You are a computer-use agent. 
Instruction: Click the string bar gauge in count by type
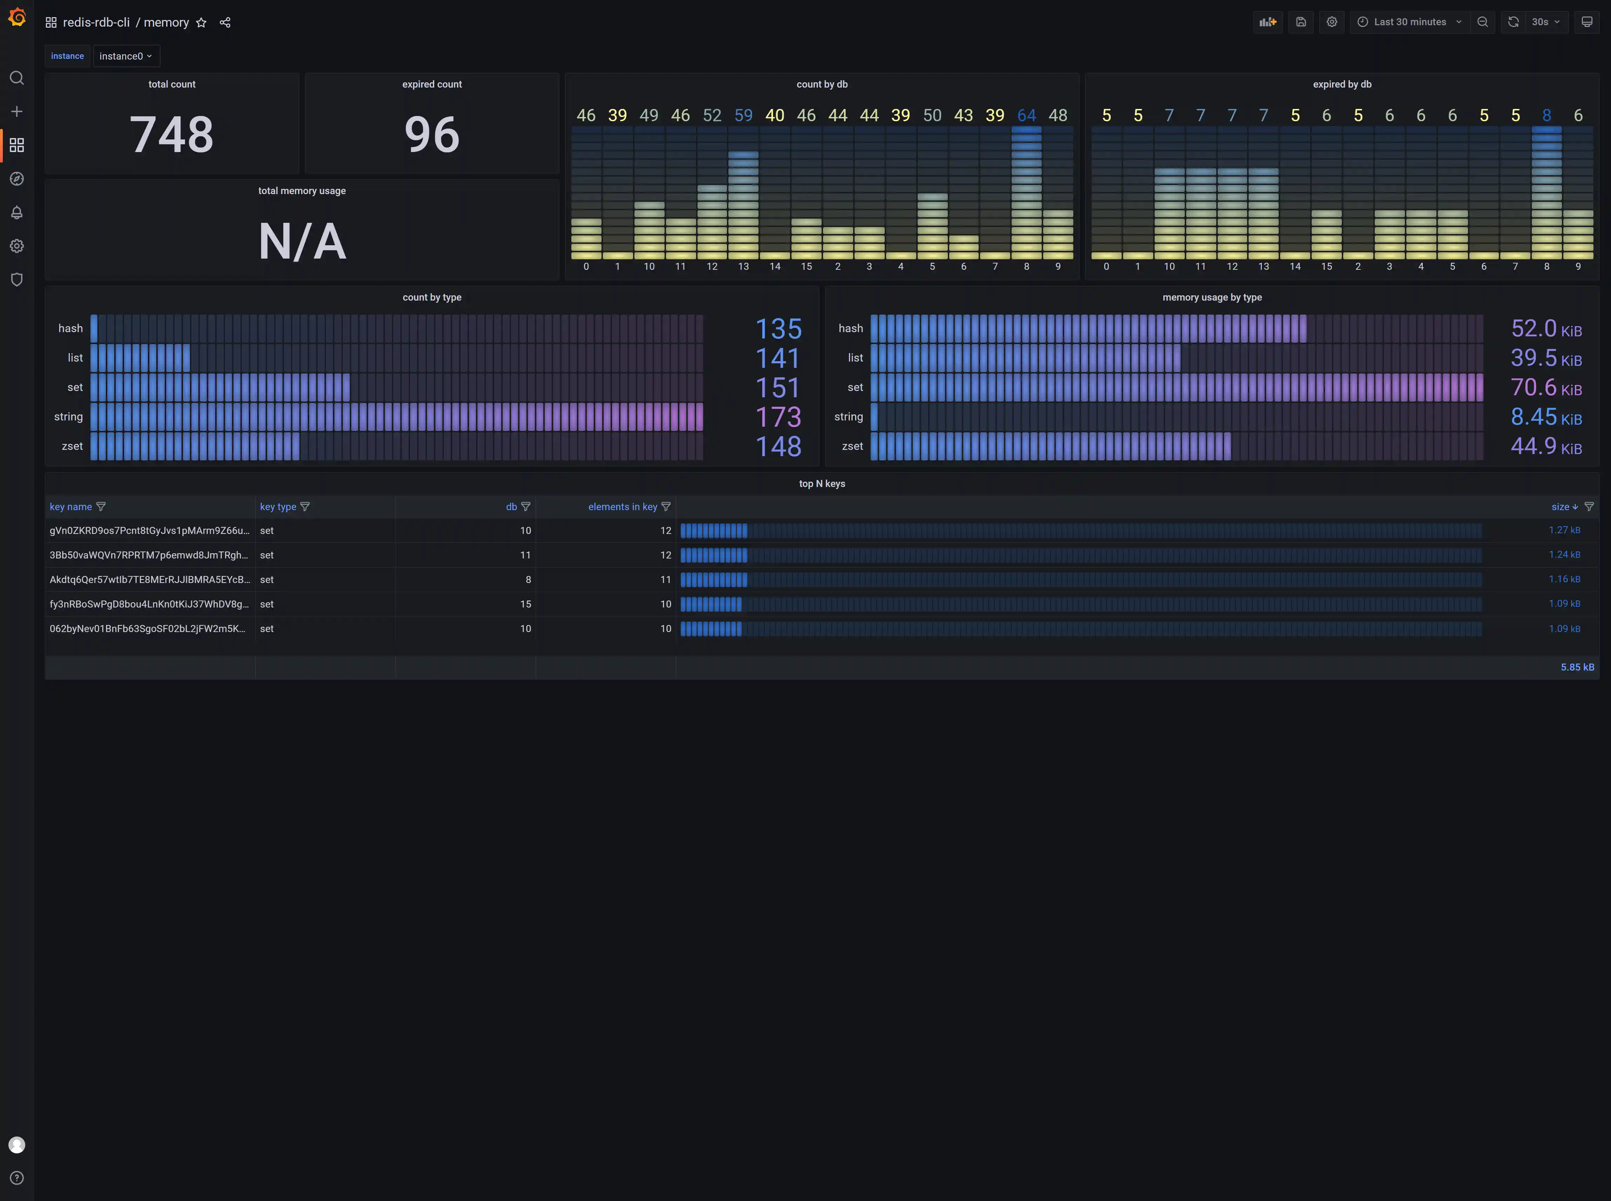click(x=396, y=417)
